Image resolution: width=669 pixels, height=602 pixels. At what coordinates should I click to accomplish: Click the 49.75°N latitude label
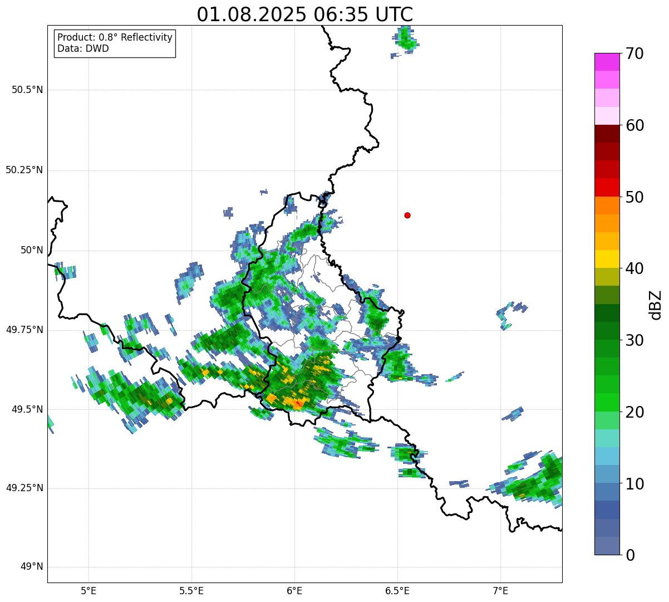[24, 330]
